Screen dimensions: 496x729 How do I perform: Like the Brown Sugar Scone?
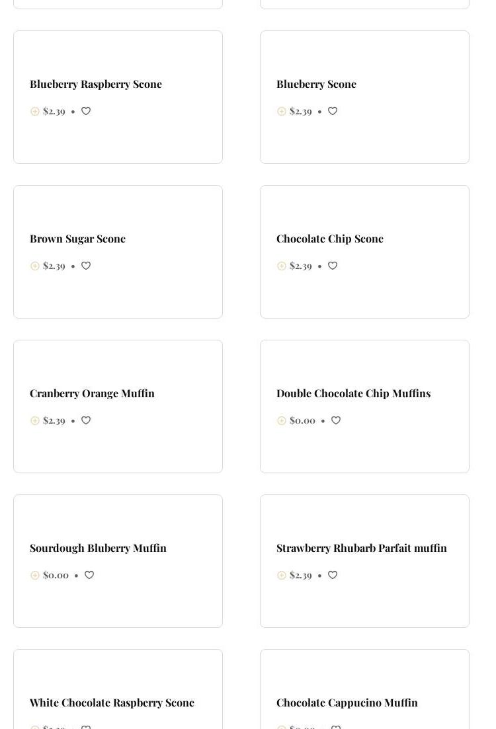86,266
